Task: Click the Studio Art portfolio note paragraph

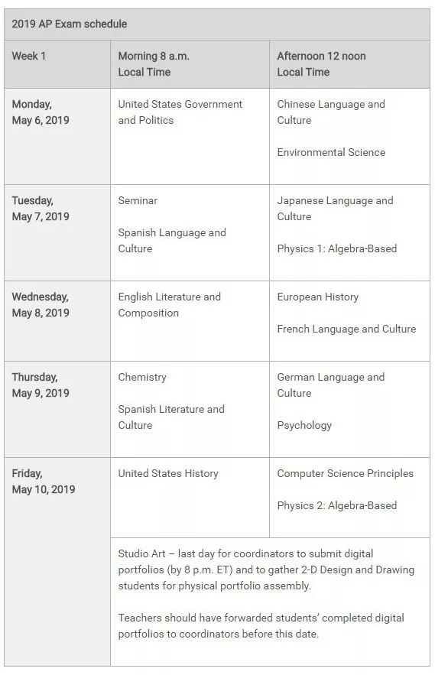Action: coord(266,570)
